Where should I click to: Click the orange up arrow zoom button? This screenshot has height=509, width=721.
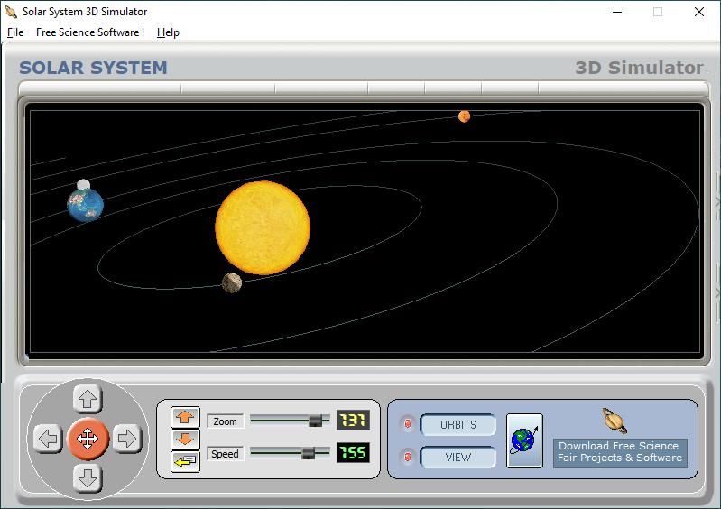[x=185, y=417]
